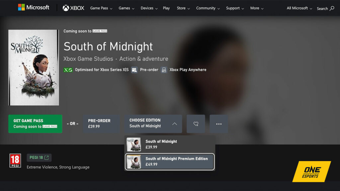Collapse the Choose Edition dropdown
340x191 pixels.
pos(153,124)
